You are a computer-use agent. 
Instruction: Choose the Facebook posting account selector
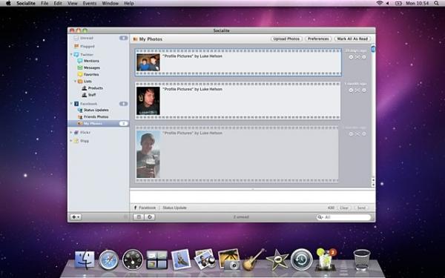(x=145, y=208)
